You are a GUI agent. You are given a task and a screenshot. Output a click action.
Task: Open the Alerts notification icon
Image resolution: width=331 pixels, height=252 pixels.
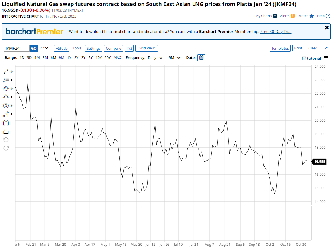click(293, 16)
